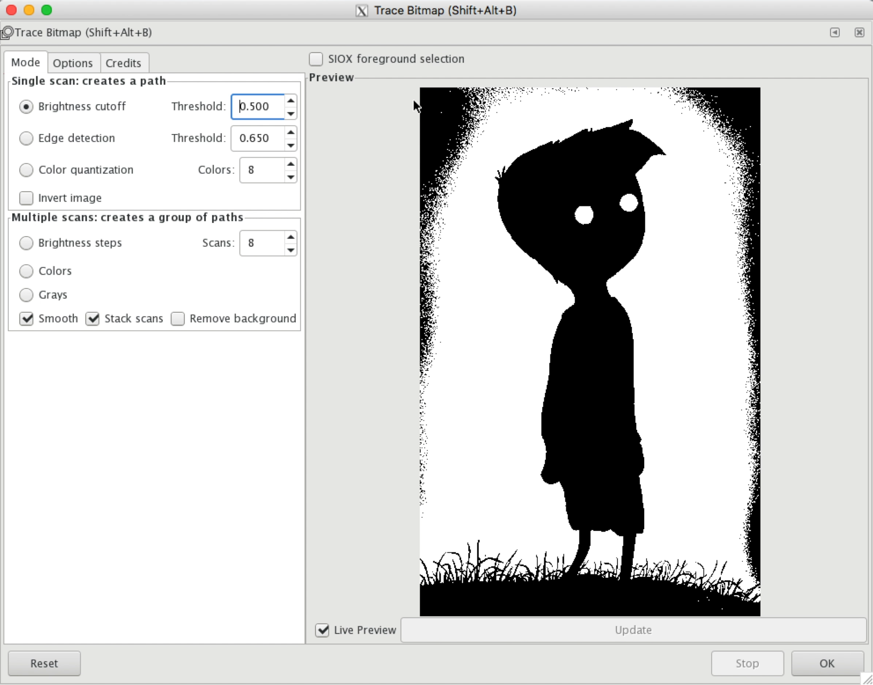Viewport: 873px width, 685px height.
Task: Open the Credits tab
Action: pos(123,63)
